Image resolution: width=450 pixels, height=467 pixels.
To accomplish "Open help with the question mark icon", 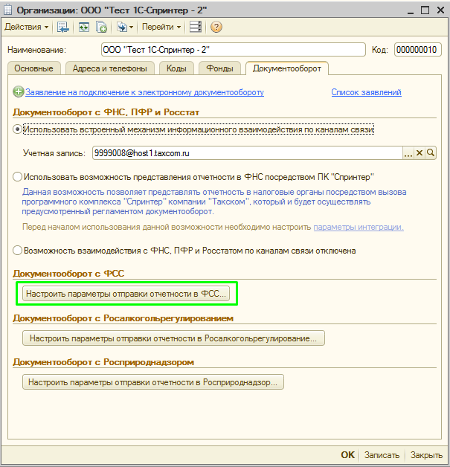I will point(216,27).
